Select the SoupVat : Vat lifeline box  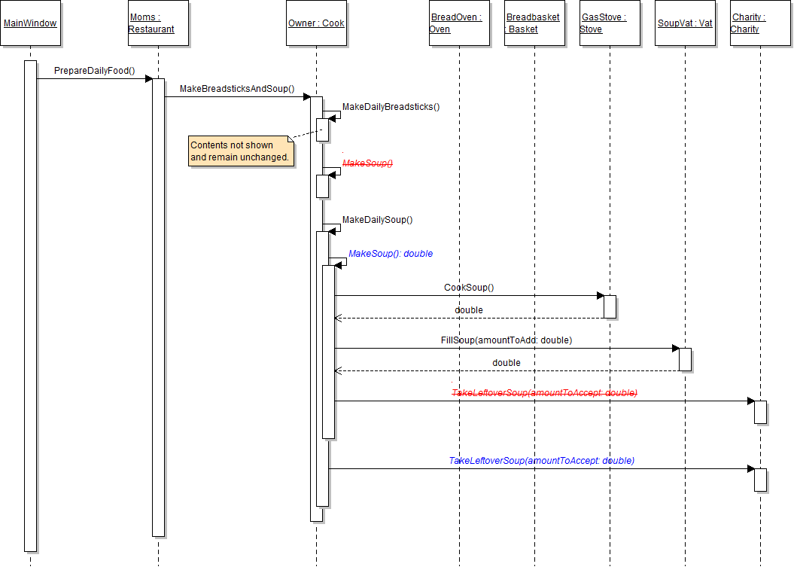point(685,23)
